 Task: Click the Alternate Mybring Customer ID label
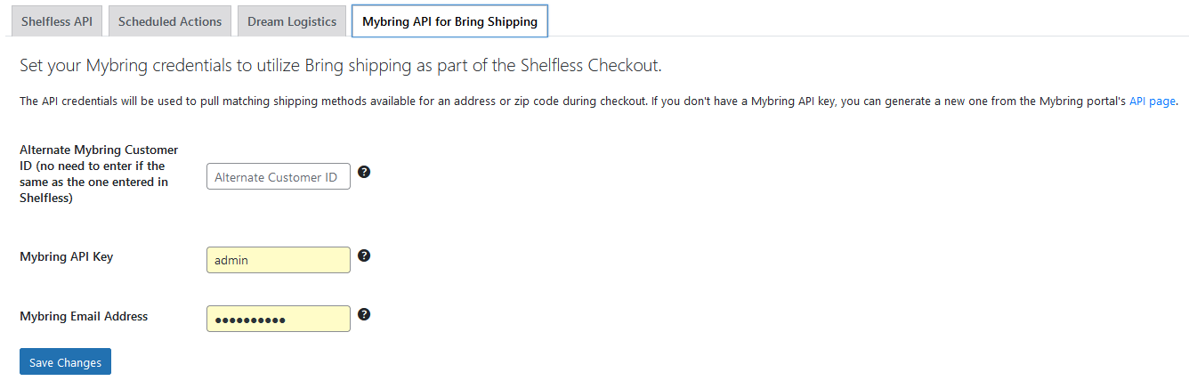(99, 174)
